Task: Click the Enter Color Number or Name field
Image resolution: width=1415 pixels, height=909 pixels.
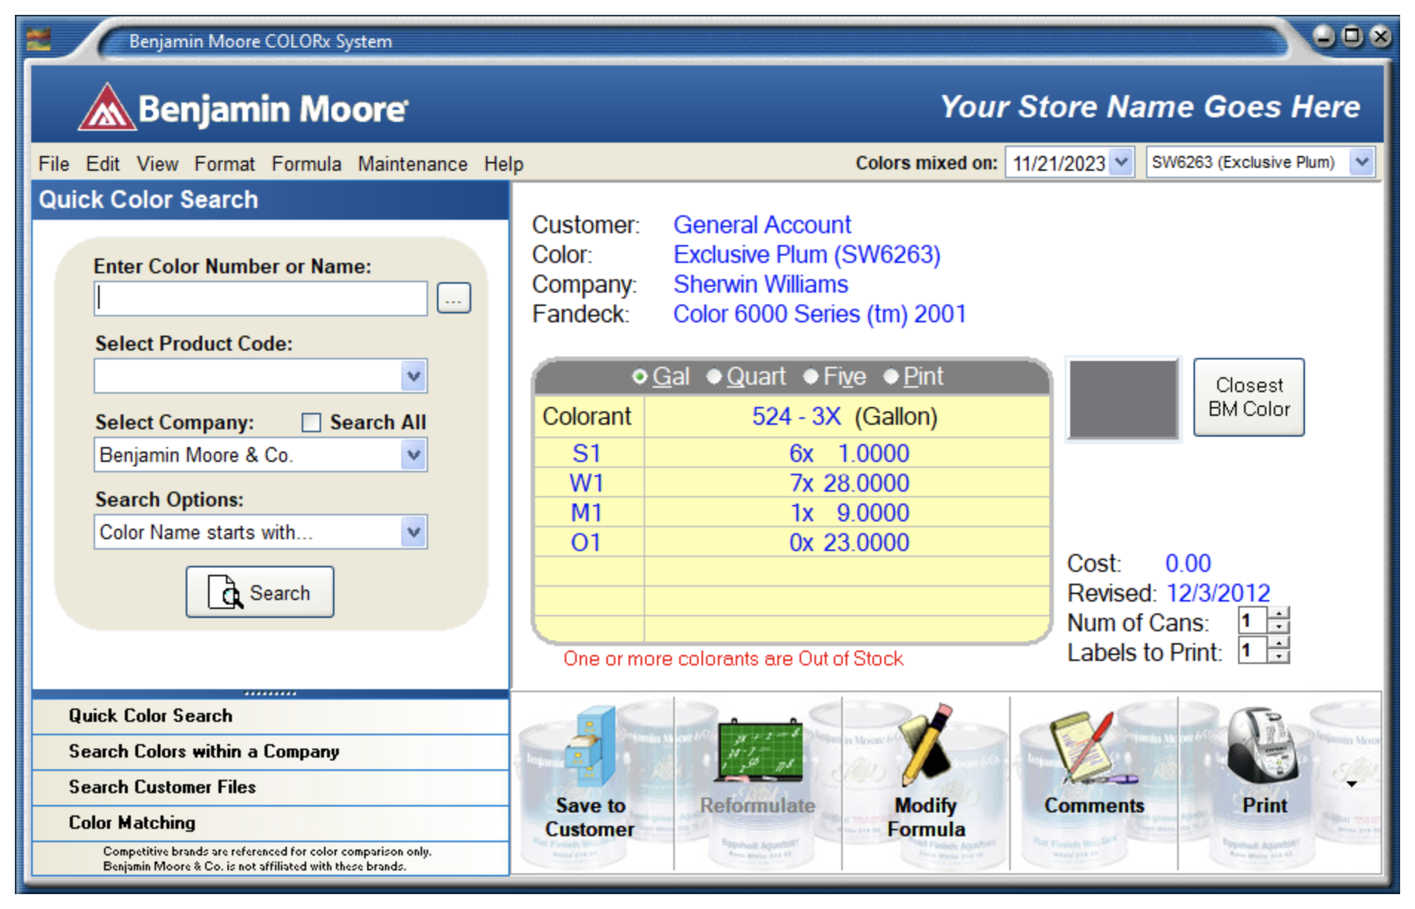Action: point(260,299)
